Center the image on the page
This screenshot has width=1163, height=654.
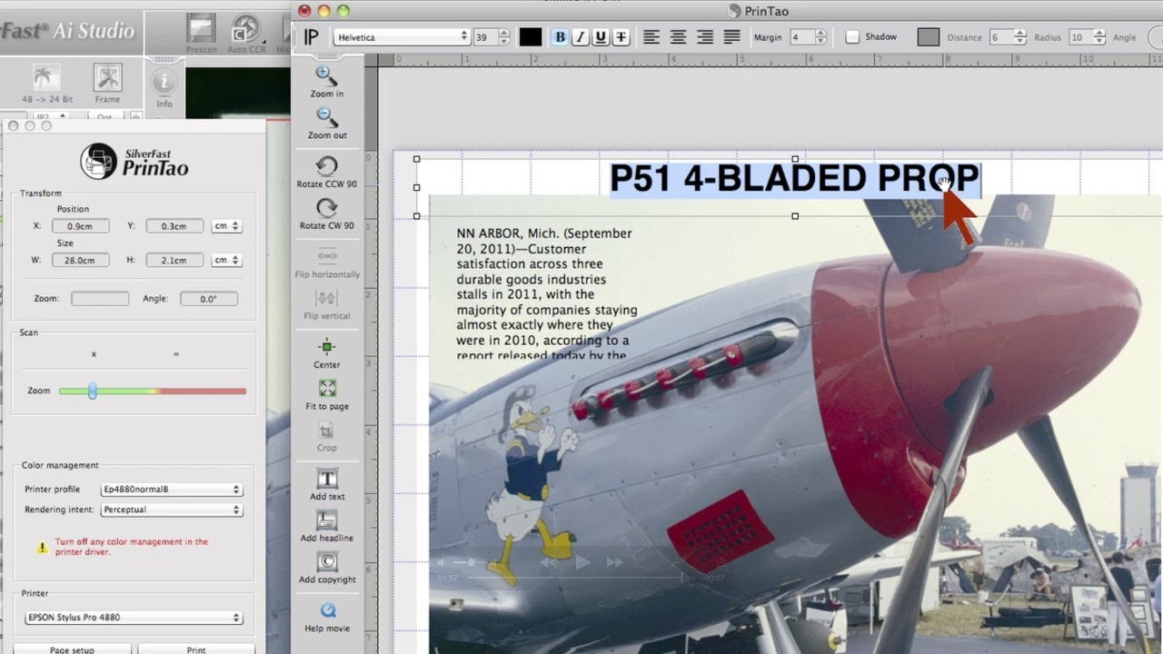(326, 347)
